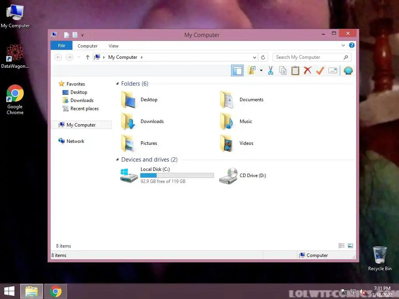This screenshot has width=399, height=299.
Task: Open the Windows Start button
Action: [x=9, y=291]
